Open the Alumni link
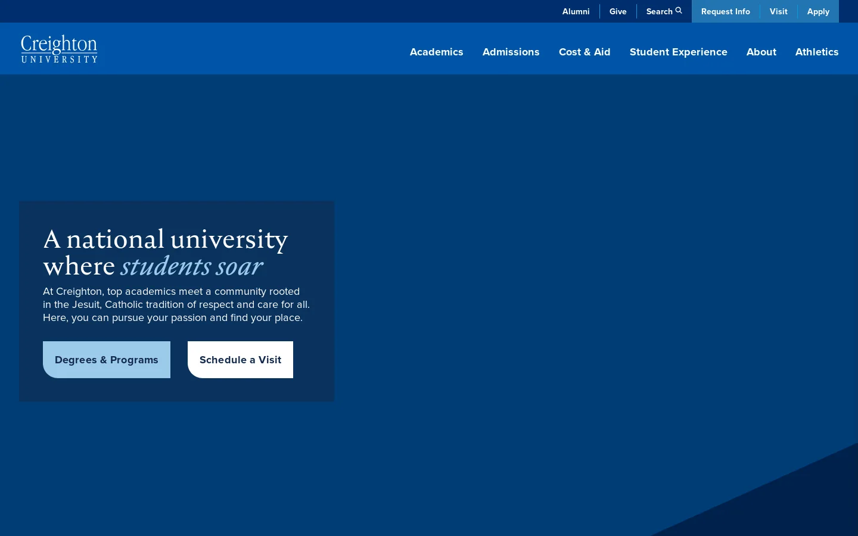 (576, 11)
